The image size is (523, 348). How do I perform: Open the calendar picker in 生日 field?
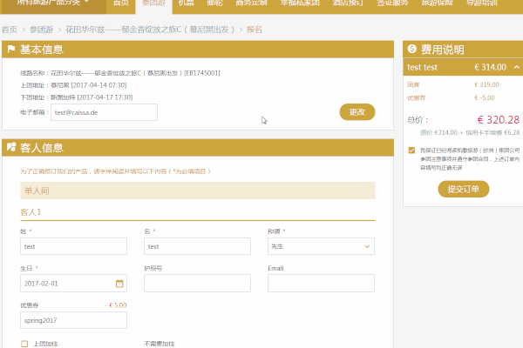(119, 283)
